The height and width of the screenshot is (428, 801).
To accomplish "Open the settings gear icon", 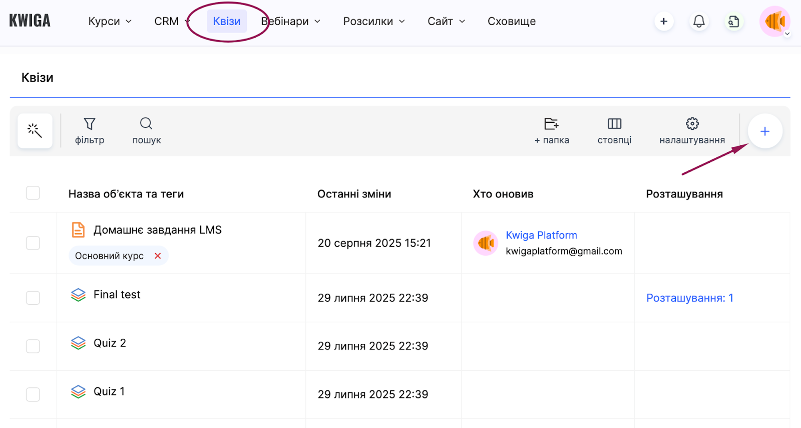I will tap(692, 124).
